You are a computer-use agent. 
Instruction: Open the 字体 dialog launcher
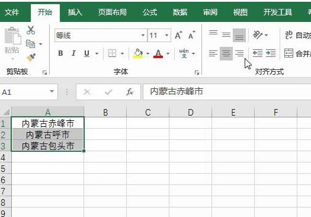coord(197,73)
